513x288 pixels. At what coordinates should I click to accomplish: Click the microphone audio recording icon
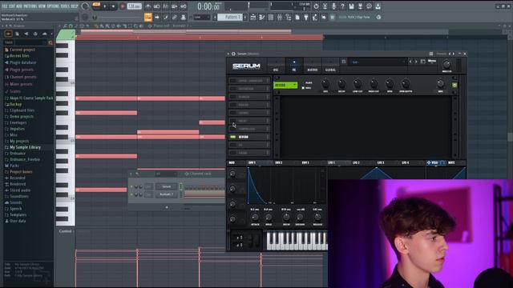click(333, 6)
